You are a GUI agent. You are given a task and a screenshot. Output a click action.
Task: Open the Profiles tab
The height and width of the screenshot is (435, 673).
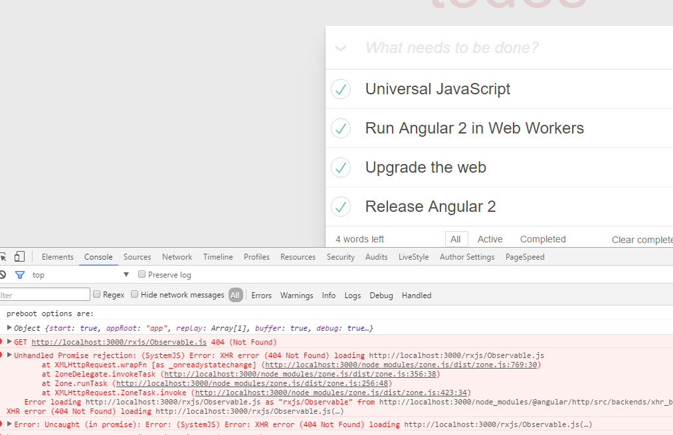click(256, 257)
